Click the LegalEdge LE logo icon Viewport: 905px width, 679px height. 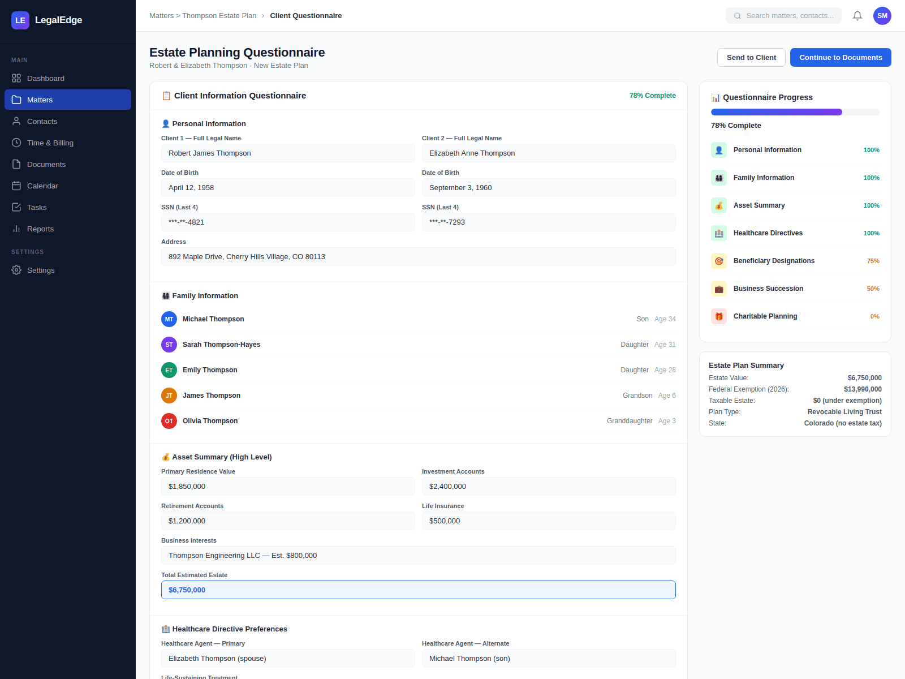coord(20,20)
